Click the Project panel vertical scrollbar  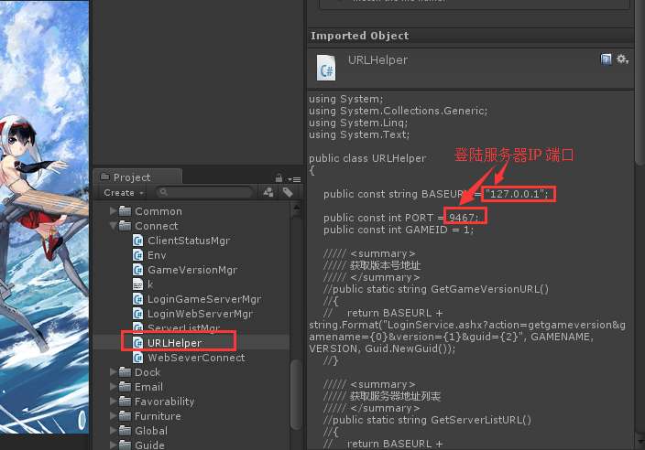(295, 325)
